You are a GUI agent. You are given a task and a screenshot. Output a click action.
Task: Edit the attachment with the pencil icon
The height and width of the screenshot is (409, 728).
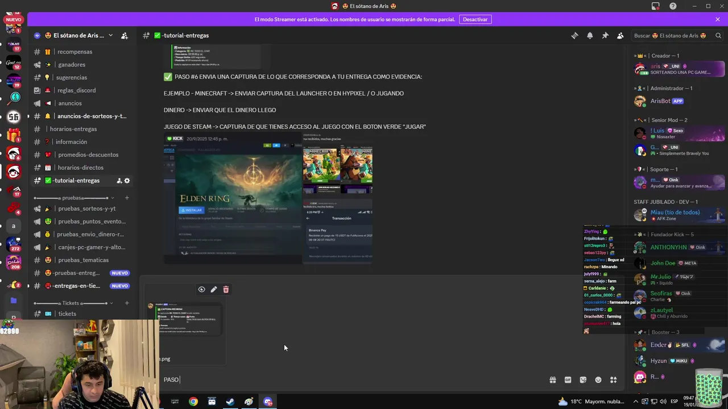click(213, 289)
